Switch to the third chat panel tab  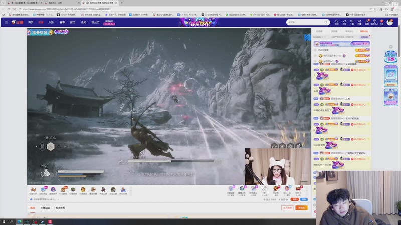click(349, 31)
